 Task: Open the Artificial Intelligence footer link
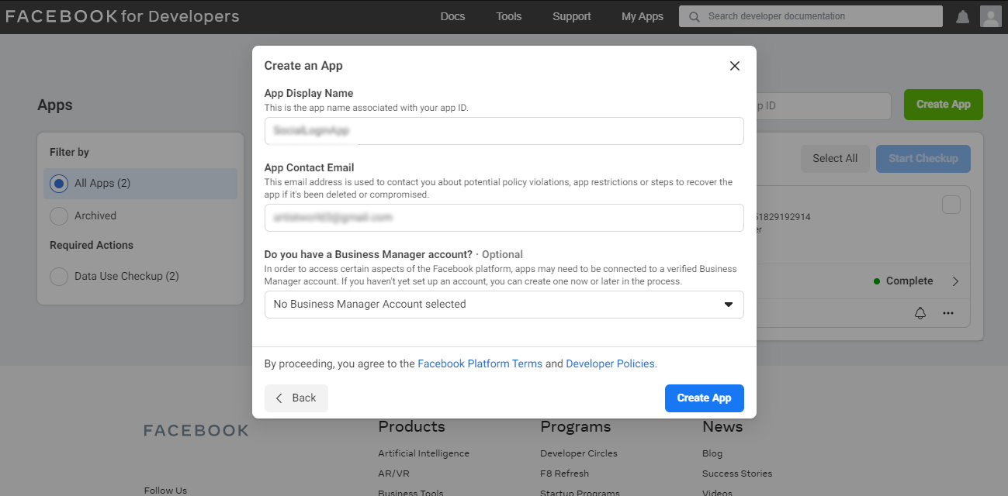(424, 453)
